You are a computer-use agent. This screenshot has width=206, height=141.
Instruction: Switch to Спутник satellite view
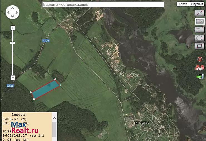(x=197, y=4)
